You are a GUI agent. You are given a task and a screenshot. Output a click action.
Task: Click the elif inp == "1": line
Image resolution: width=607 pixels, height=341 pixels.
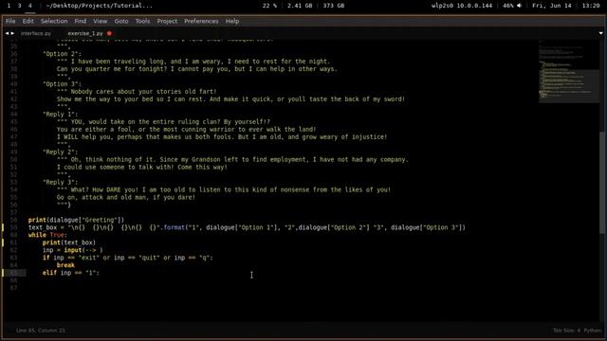(71, 273)
